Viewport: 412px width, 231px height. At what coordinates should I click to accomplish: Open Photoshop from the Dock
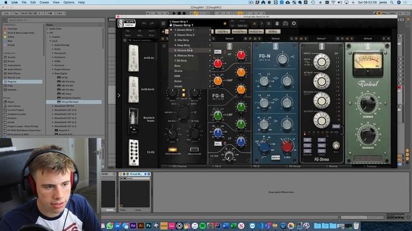coord(148,225)
